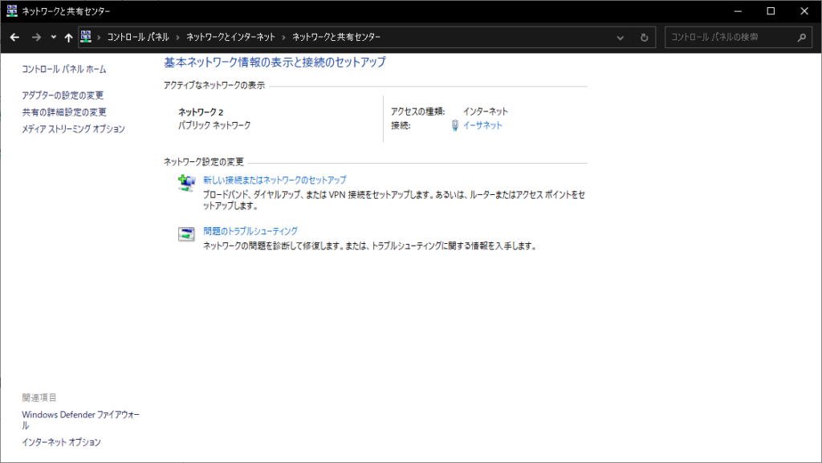The image size is (822, 463).
Task: Click the Refresh button in address bar
Action: 644,38
